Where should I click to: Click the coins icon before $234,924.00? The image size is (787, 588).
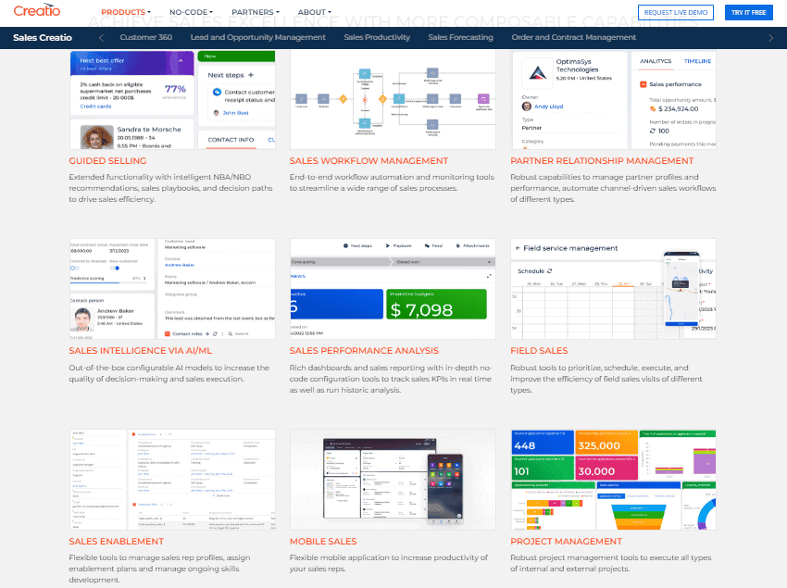(653, 109)
